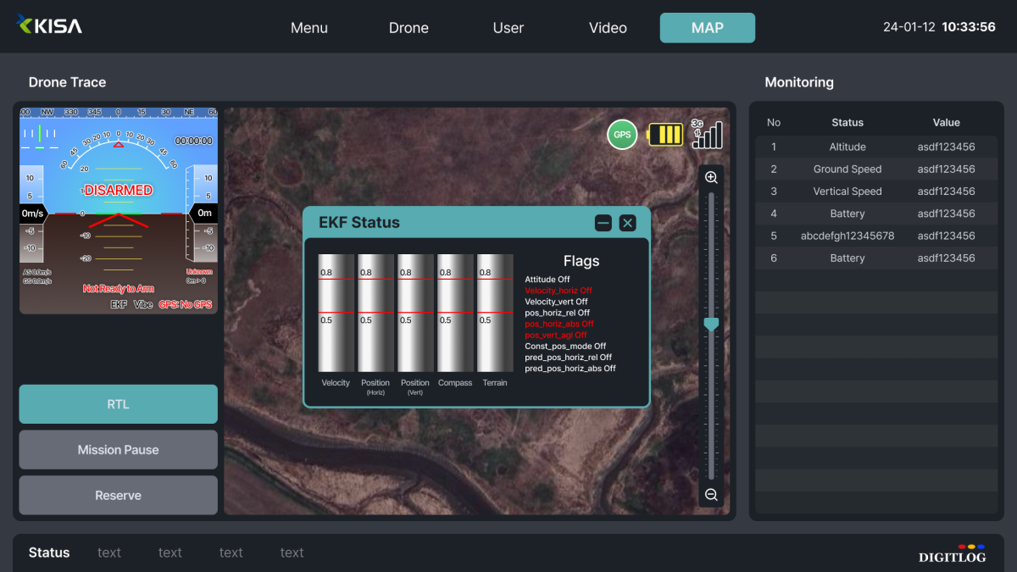Click the map zoom slider handle

click(x=711, y=324)
